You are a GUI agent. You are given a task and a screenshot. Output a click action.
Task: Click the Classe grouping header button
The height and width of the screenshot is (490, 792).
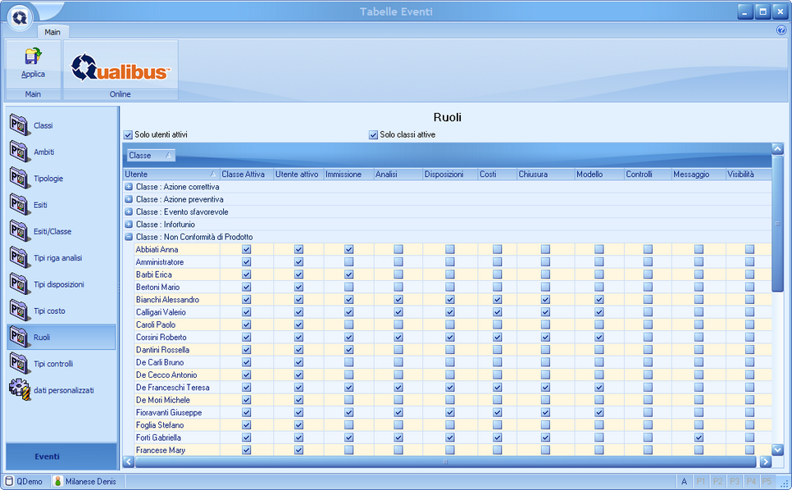point(149,155)
